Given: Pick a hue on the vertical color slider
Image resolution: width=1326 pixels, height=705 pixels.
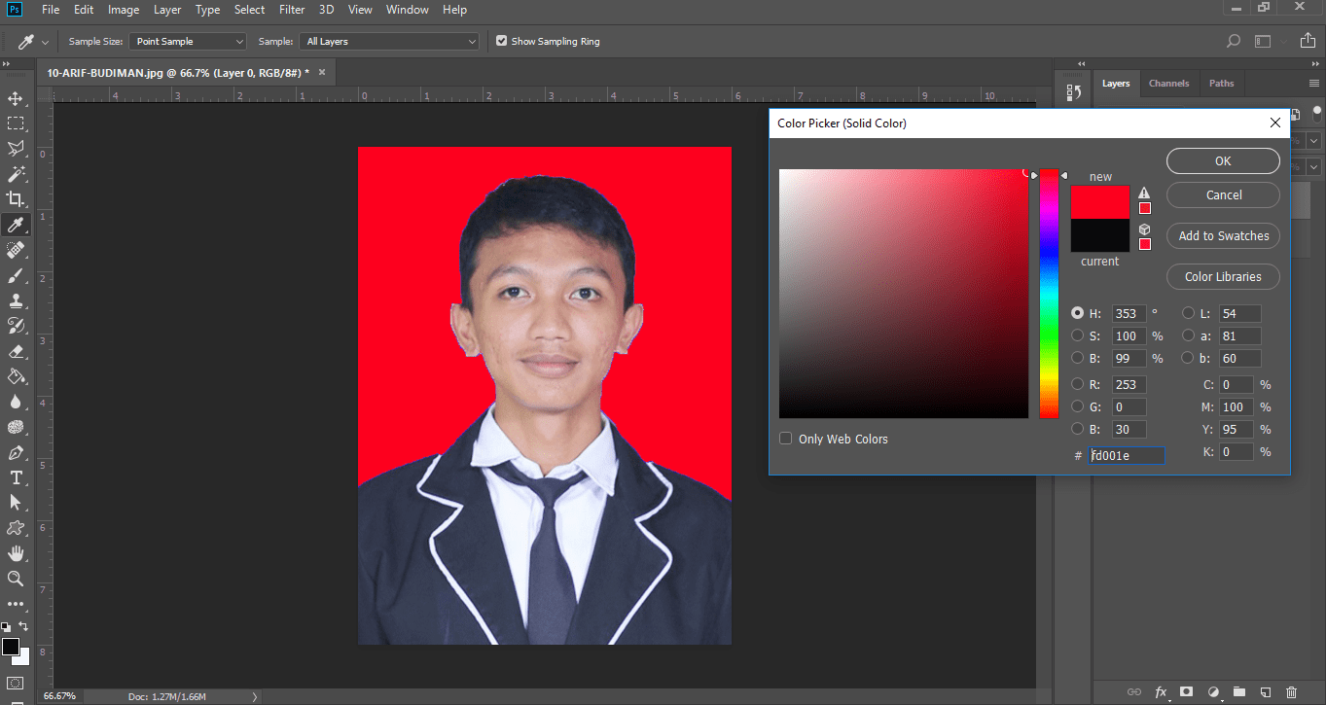Looking at the screenshot, I should point(1049,292).
